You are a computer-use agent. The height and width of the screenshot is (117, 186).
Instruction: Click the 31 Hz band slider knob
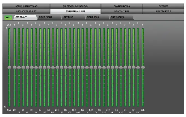[x=23, y=67]
